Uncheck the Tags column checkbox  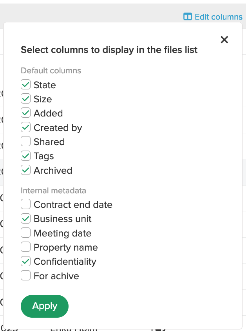[25, 156]
